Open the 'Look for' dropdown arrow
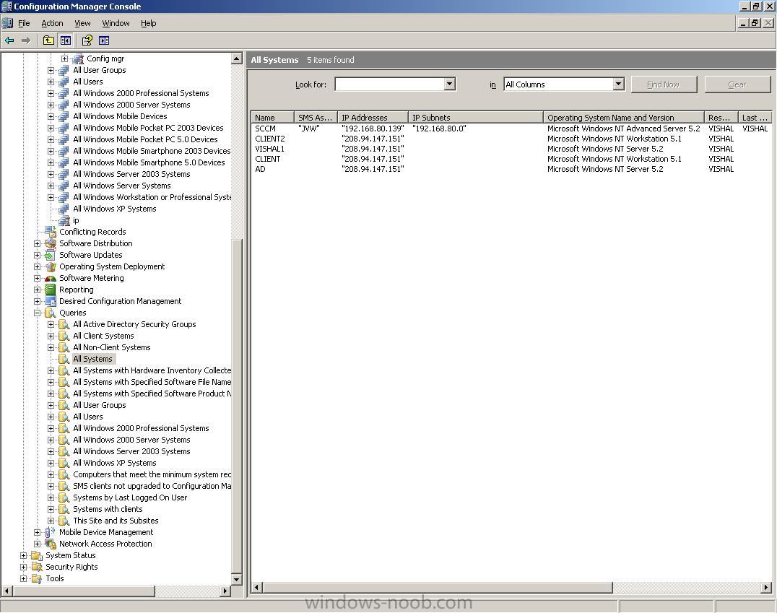The height and width of the screenshot is (613, 777). (449, 84)
